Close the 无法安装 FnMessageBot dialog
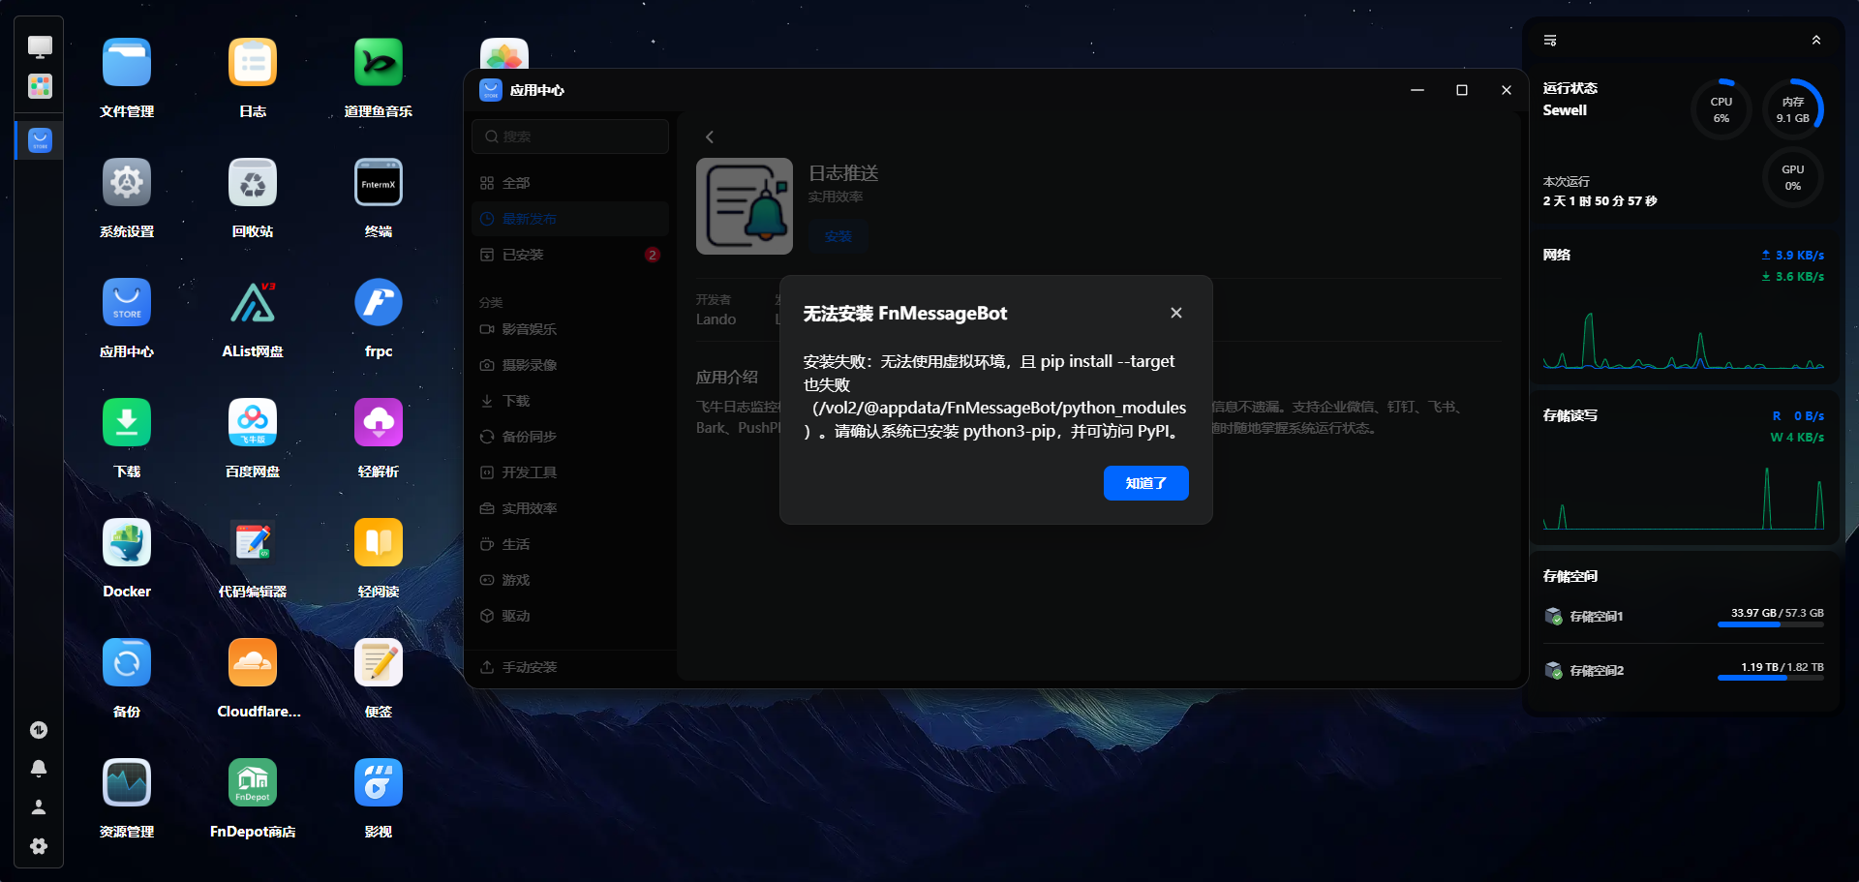Screen dimensions: 1859x882 1176,313
